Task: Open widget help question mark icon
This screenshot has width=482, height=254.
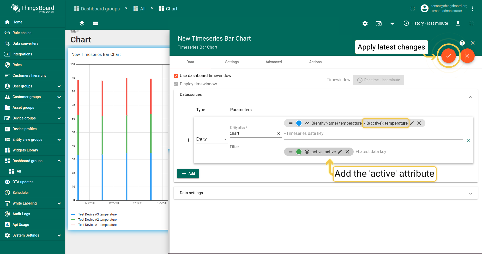Action: [462, 43]
